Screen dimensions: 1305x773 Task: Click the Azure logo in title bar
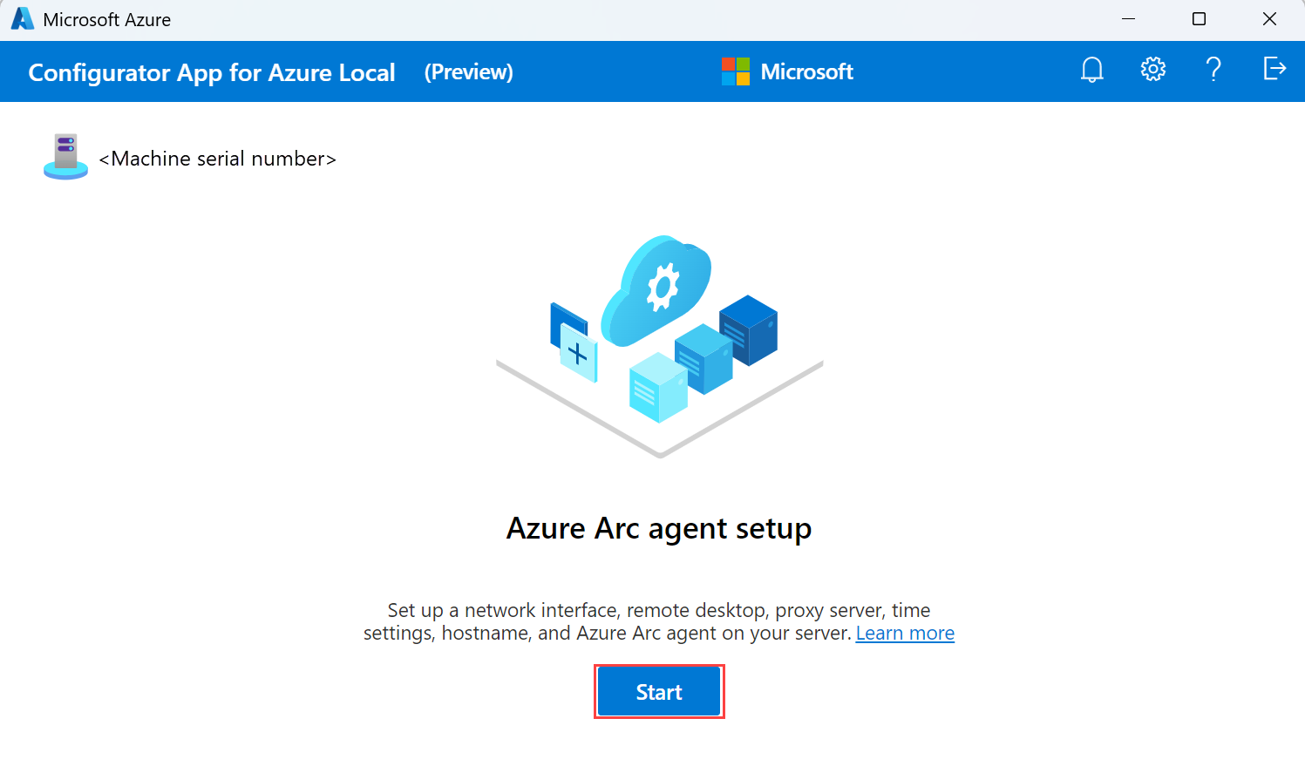click(x=22, y=19)
